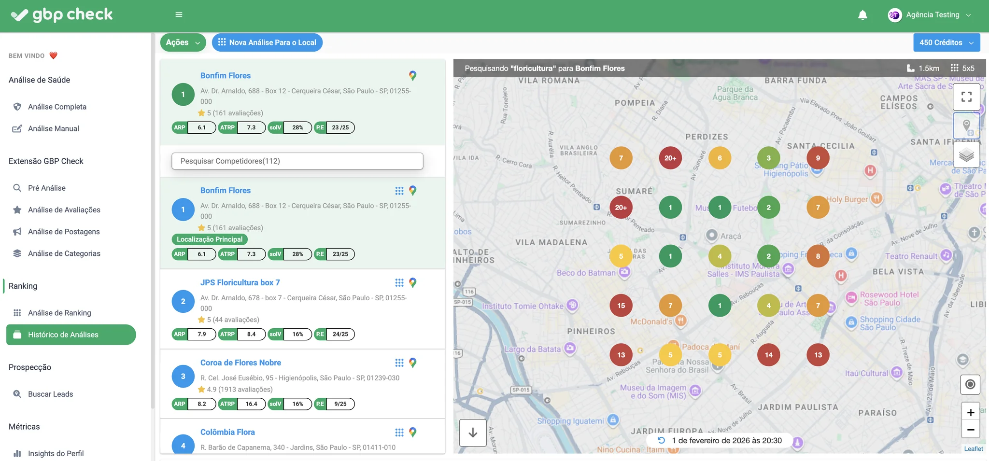Screen dimensions: 989x461
Task: Open the notifications bell
Action: (x=862, y=15)
